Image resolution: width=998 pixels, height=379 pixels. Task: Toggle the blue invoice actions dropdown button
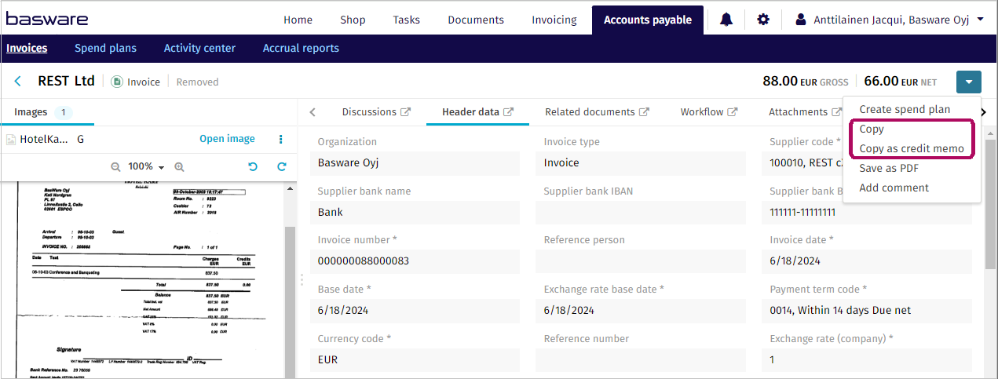[x=969, y=82]
